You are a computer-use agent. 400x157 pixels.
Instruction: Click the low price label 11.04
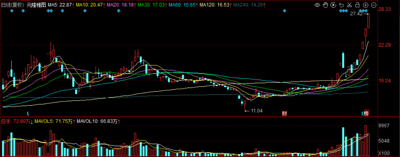click(x=256, y=111)
